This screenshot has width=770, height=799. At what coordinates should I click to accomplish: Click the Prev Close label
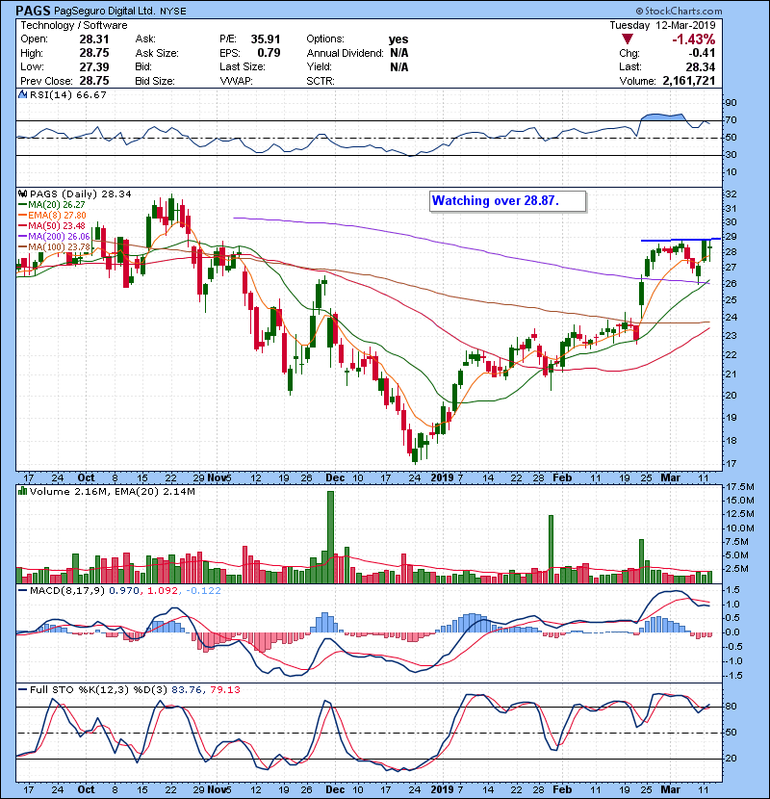(x=46, y=81)
